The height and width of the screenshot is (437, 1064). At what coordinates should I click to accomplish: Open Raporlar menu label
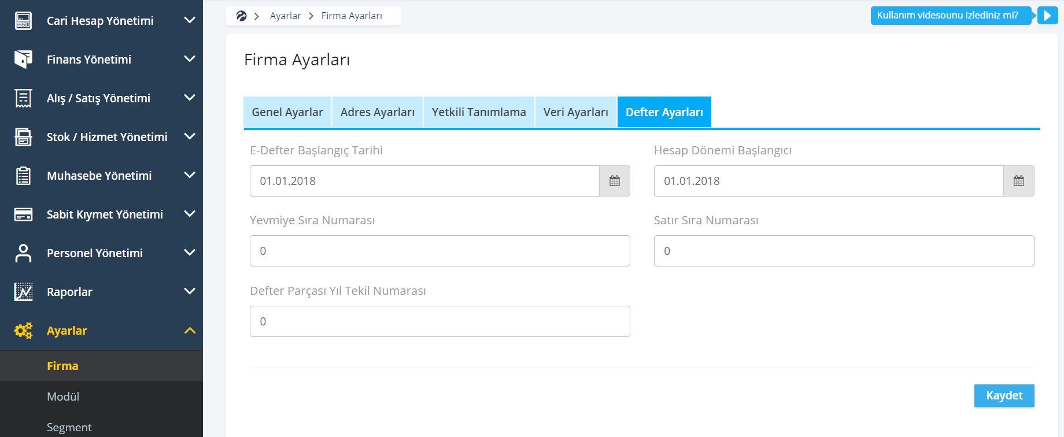pyautogui.click(x=69, y=292)
